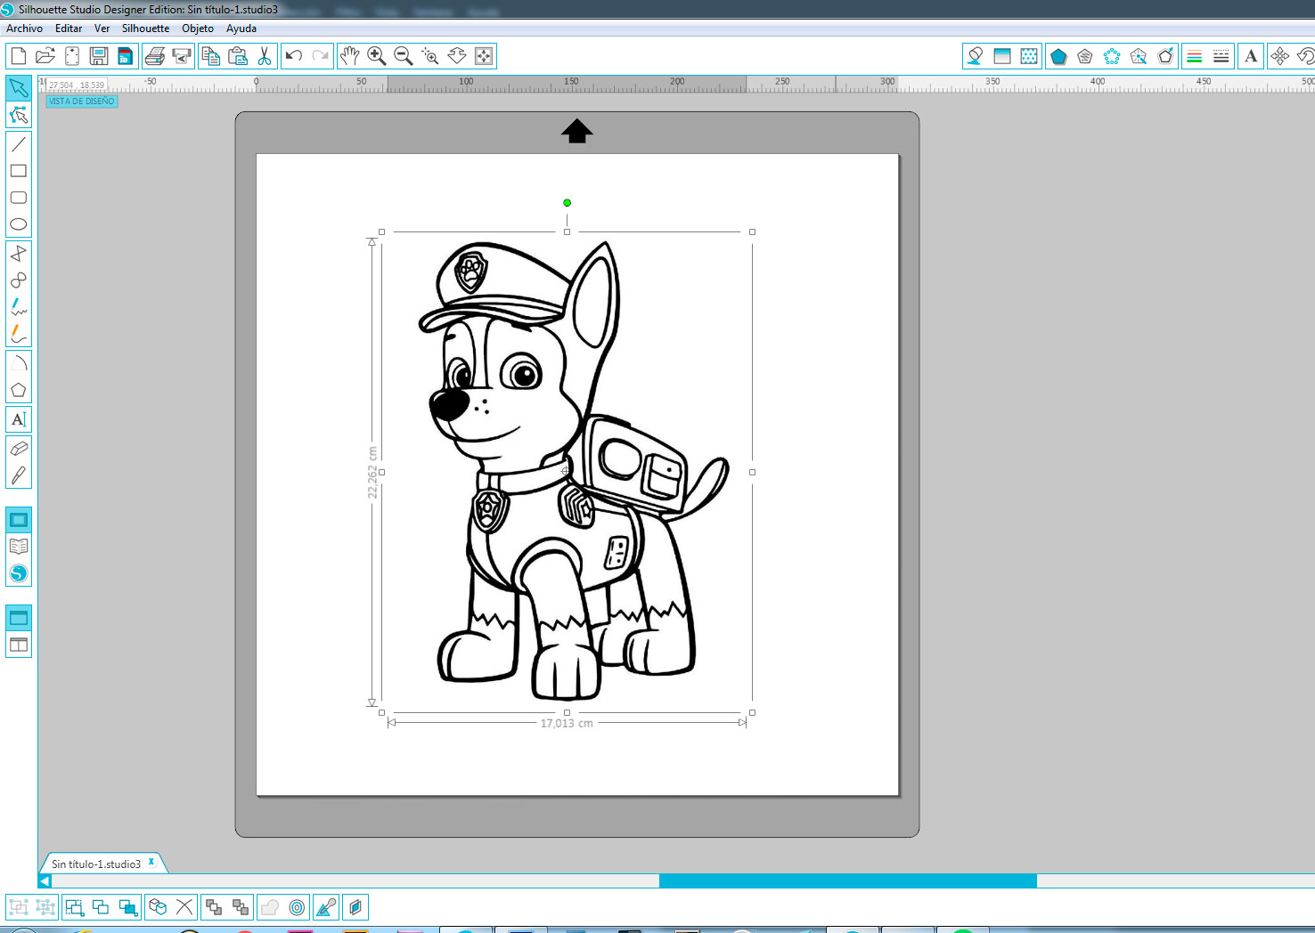Open the sketch pentagon icon
The width and height of the screenshot is (1315, 933).
[x=1085, y=56]
